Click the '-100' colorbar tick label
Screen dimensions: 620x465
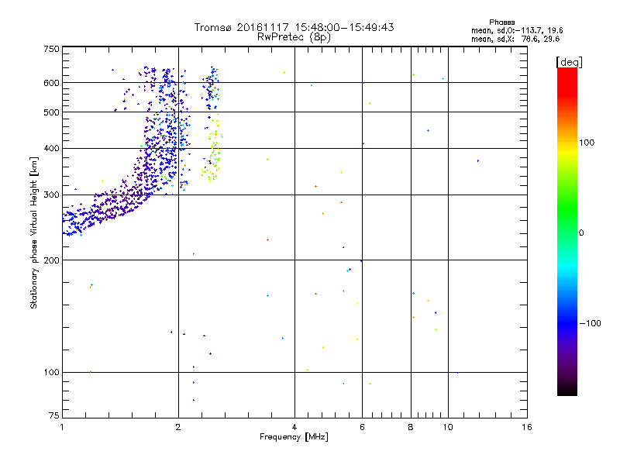[590, 323]
